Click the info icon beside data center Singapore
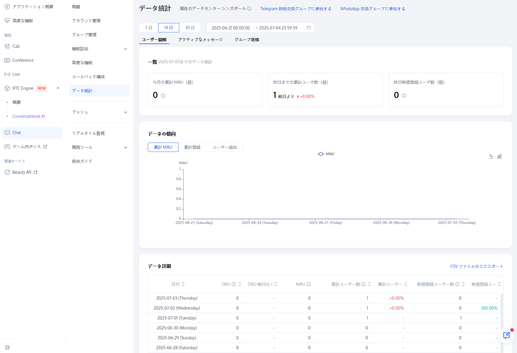This screenshot has width=517, height=353. click(x=249, y=9)
